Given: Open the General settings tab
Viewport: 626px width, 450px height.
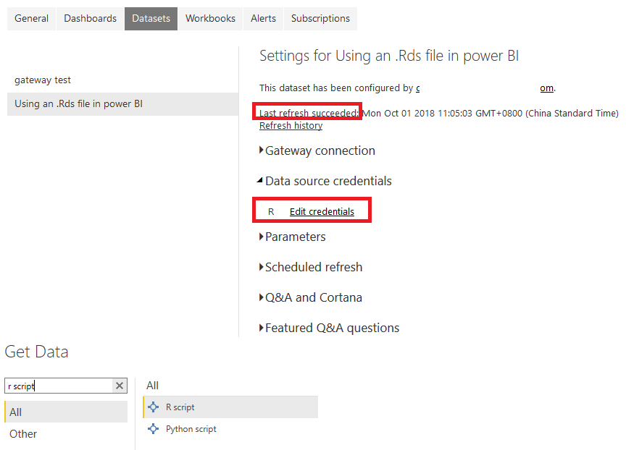Looking at the screenshot, I should tap(31, 18).
